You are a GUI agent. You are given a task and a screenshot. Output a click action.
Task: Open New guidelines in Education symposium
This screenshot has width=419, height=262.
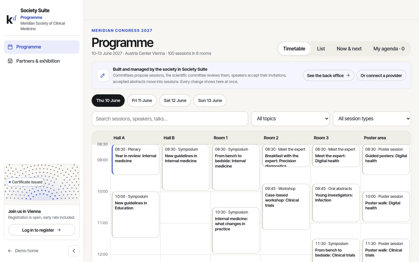click(135, 215)
